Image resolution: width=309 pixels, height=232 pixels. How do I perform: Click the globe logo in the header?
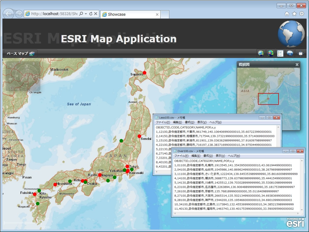(291, 34)
